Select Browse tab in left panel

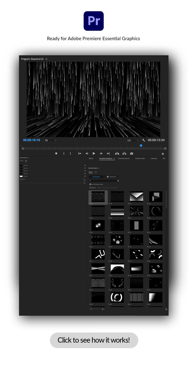click(x=22, y=161)
